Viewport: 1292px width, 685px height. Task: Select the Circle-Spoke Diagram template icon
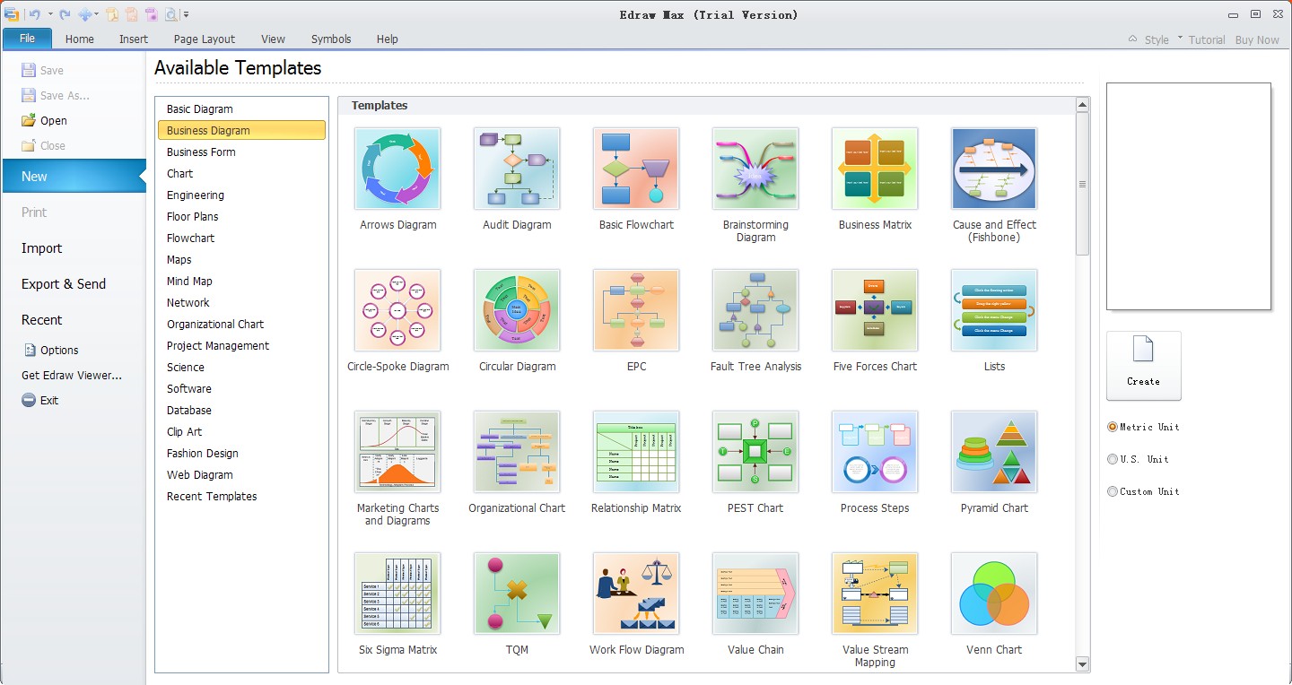tap(397, 310)
